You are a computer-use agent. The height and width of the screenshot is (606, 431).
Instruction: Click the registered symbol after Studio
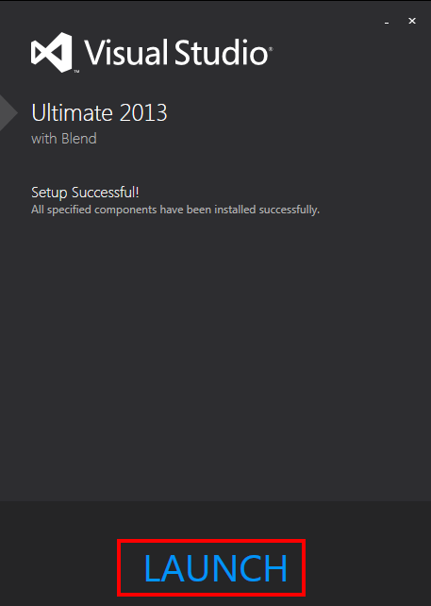[271, 49]
